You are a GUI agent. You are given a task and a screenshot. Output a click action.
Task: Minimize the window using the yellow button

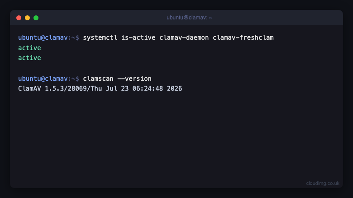coord(27,18)
